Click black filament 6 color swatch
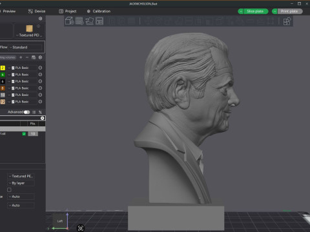This screenshot has width=310, height=232. coord(3,81)
